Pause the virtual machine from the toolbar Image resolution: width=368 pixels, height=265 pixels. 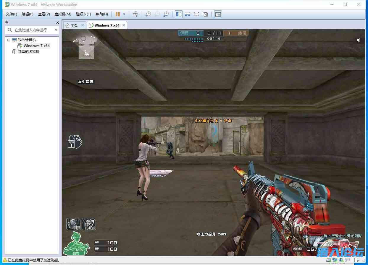[118, 14]
